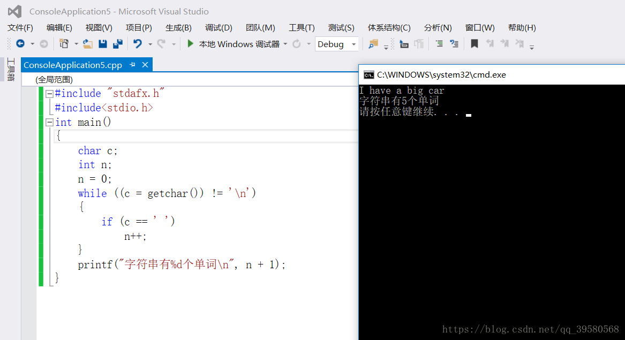Image resolution: width=625 pixels, height=340 pixels.
Task: Open the 文件(F) menu
Action: click(x=20, y=27)
